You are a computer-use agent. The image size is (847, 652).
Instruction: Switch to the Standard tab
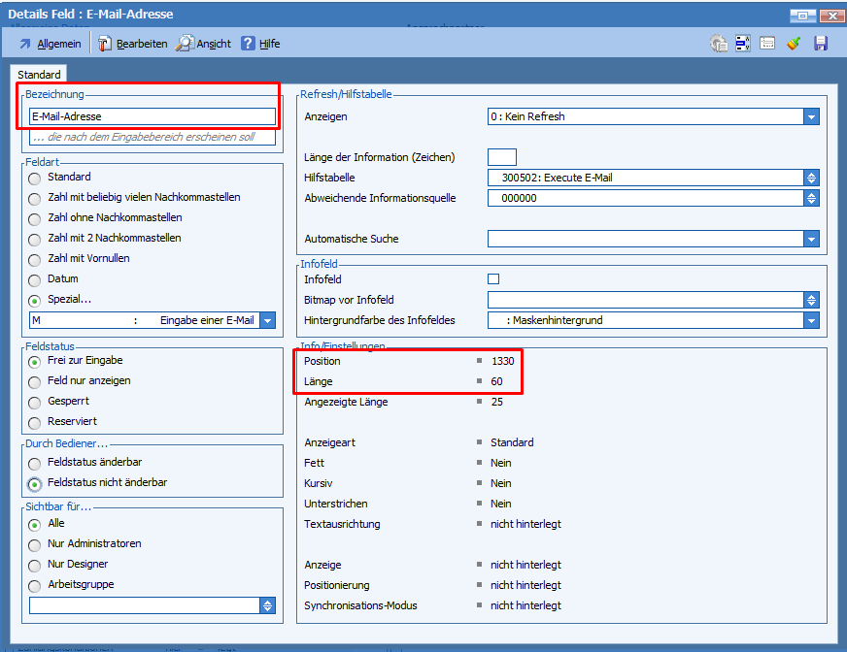point(39,75)
